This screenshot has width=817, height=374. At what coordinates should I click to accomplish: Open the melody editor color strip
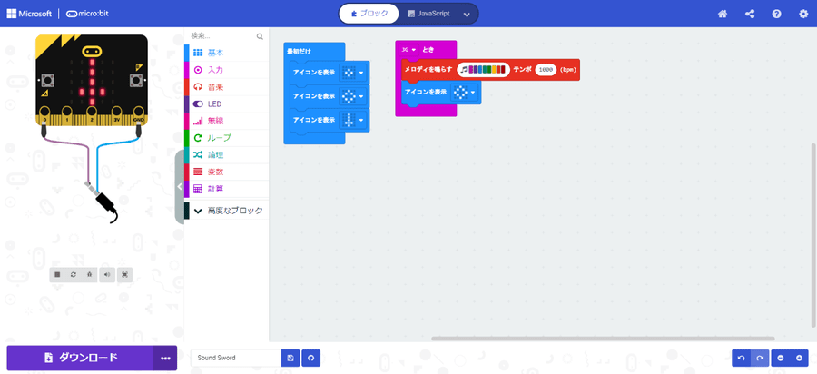[x=484, y=69]
